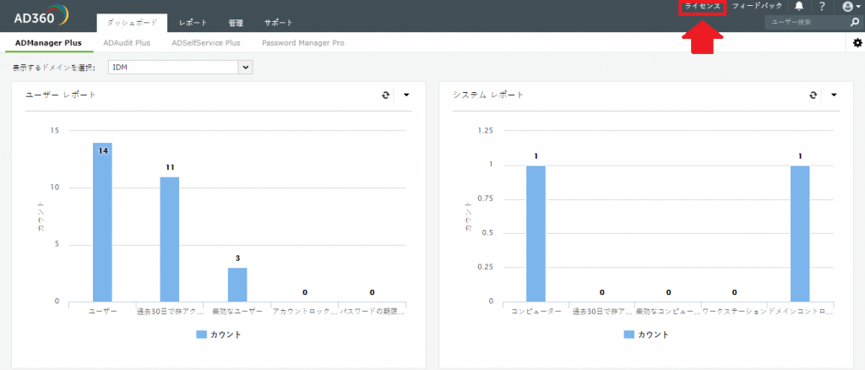Switch to the レポート menu tab
The height and width of the screenshot is (370, 865).
[x=193, y=23]
